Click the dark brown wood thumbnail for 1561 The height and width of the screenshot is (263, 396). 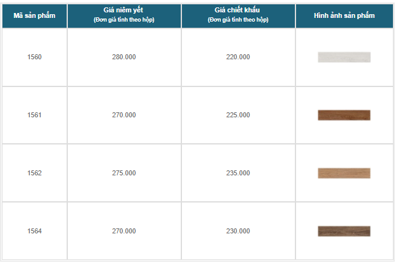tap(344, 115)
